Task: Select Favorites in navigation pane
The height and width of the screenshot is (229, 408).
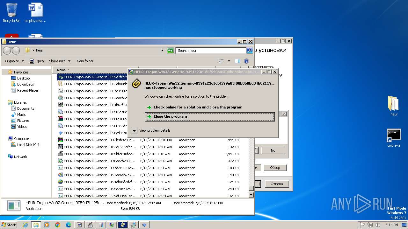Action: pyautogui.click(x=21, y=72)
